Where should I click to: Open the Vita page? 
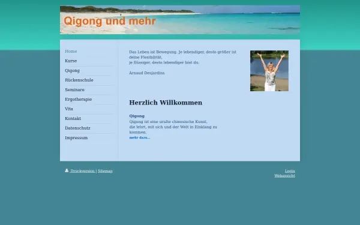[x=69, y=109]
